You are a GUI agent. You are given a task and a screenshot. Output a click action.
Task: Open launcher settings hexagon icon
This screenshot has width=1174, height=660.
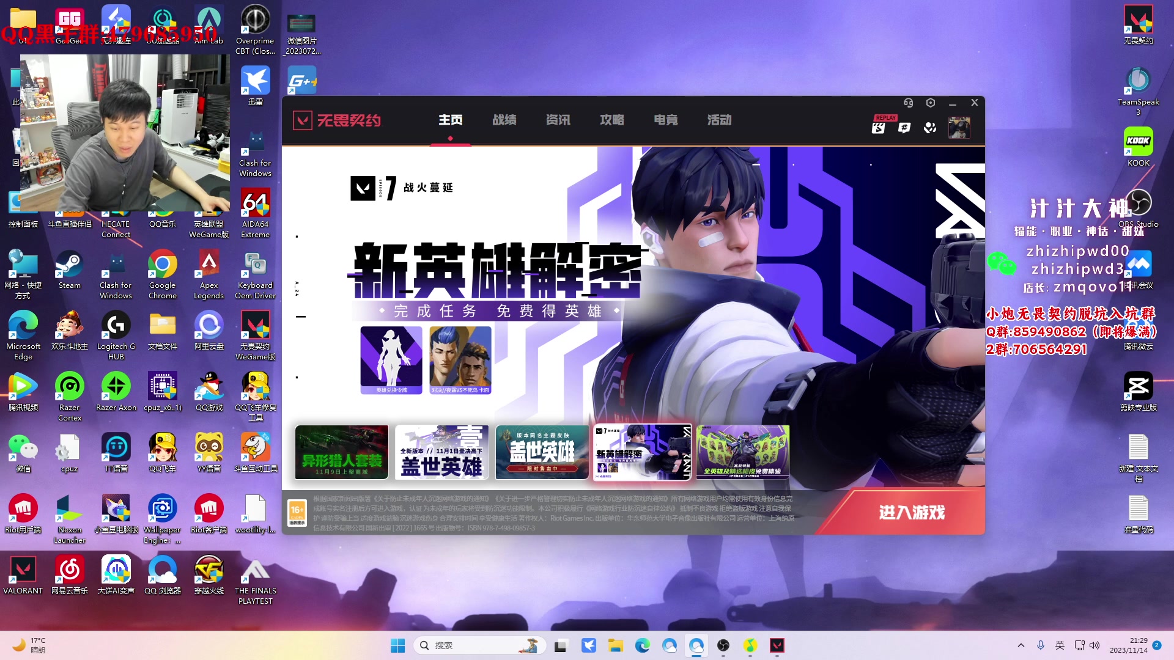coord(930,103)
